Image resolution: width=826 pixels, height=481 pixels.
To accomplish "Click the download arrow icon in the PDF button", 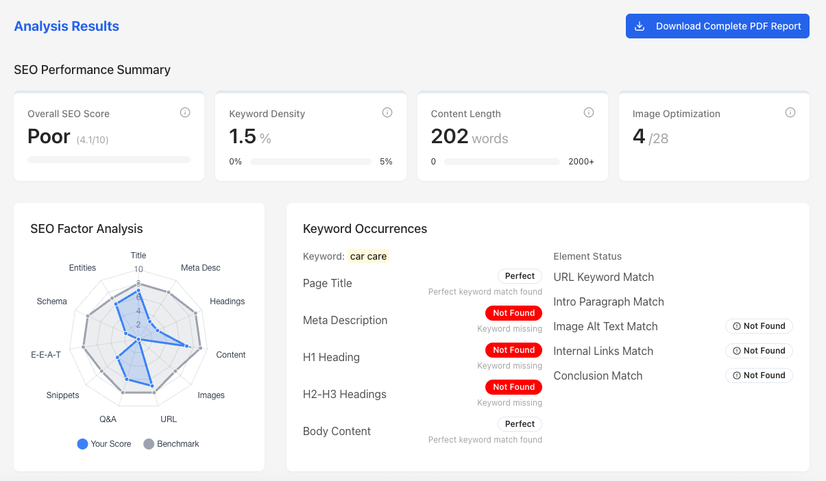I will point(640,26).
